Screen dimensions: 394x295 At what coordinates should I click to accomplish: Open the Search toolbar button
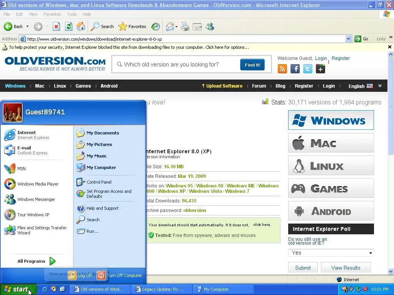coord(102,27)
